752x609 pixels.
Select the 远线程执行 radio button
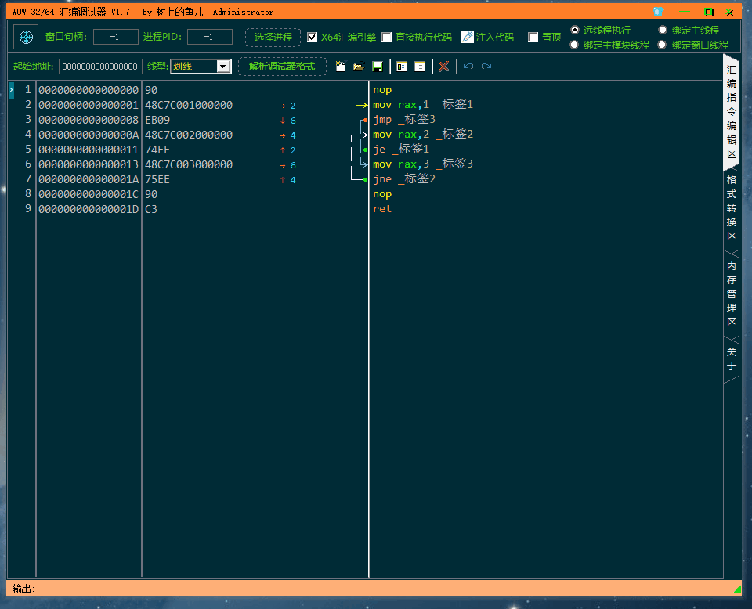pos(574,30)
